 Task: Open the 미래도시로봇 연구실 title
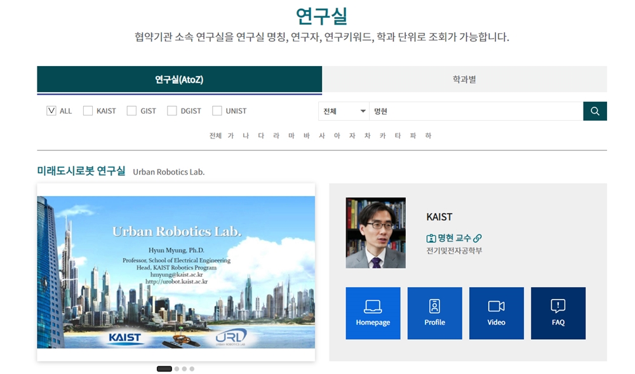(81, 171)
